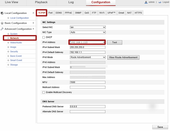
Task: Click the bullet icon beside Storage
Action: pyautogui.click(x=8, y=65)
